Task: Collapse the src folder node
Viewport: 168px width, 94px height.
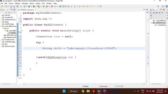Action: 3,28
